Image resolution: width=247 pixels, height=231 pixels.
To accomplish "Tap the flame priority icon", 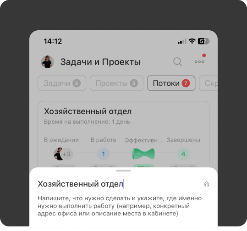I will (207, 184).
